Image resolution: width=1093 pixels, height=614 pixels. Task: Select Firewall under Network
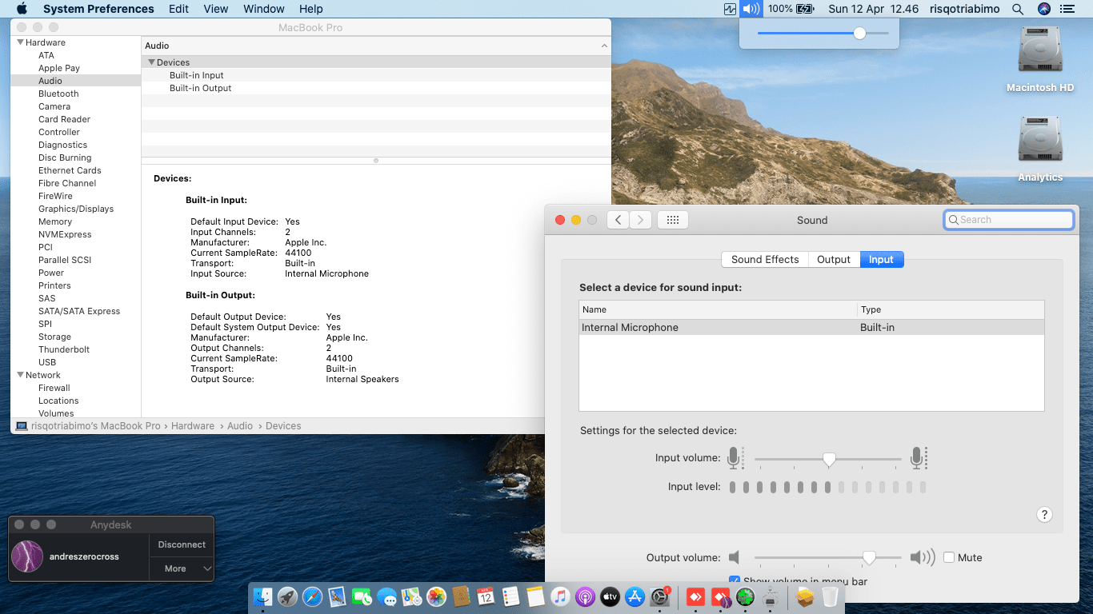pyautogui.click(x=54, y=388)
